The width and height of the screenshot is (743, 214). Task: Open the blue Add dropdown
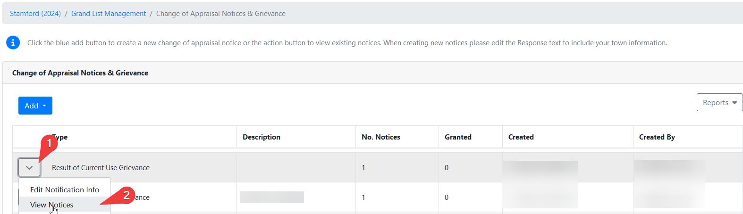coord(35,106)
